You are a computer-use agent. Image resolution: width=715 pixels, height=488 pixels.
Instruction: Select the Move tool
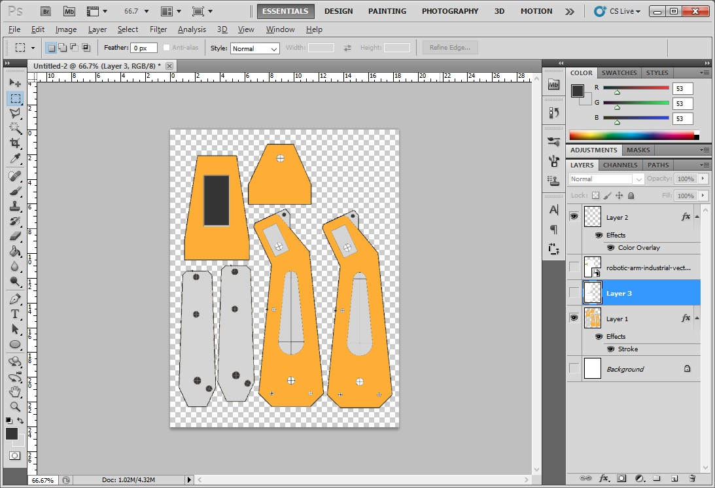pyautogui.click(x=15, y=83)
